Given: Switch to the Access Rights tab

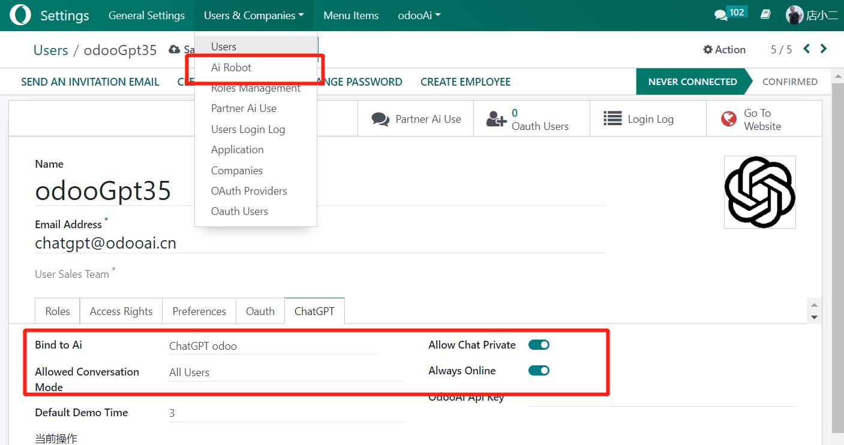Looking at the screenshot, I should [121, 311].
